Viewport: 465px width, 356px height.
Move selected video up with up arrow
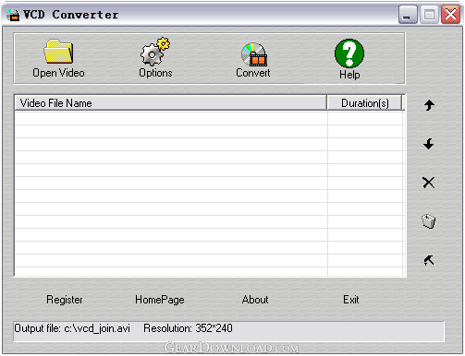click(429, 105)
